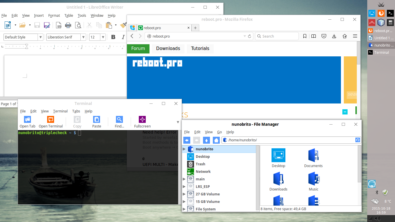Click the Firefox Home icon
Screen dimensions: 395x222
tap(345, 36)
